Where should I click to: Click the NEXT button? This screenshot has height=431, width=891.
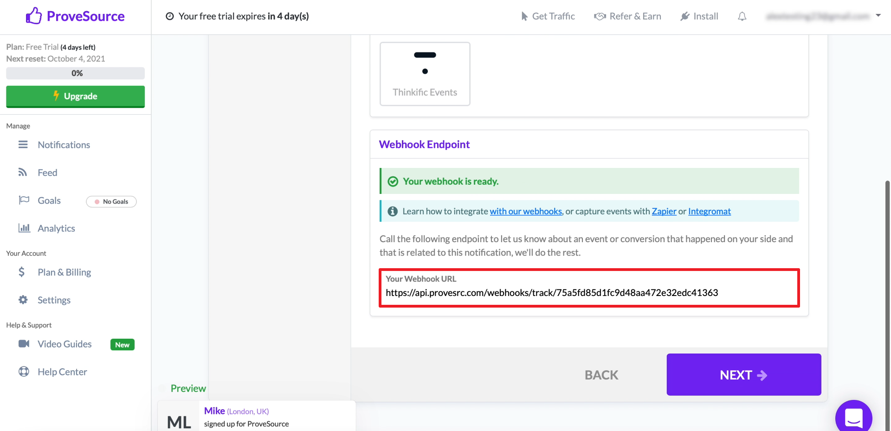[x=744, y=374]
